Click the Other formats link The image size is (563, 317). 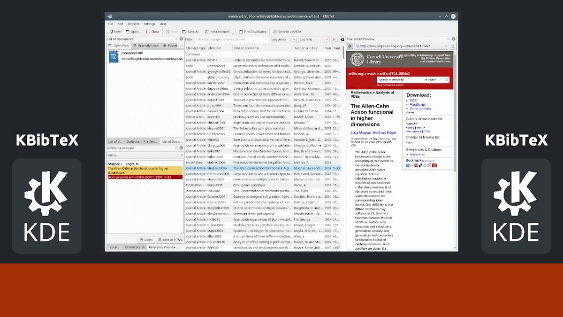(x=420, y=108)
